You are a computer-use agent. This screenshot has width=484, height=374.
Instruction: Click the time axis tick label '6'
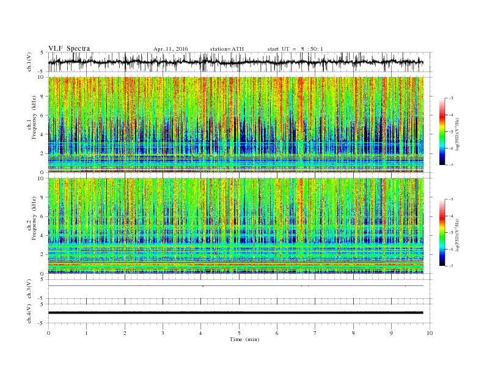pyautogui.click(x=277, y=333)
